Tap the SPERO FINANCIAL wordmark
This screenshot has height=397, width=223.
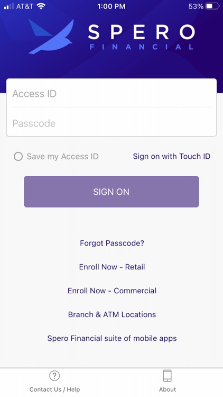pyautogui.click(x=142, y=37)
